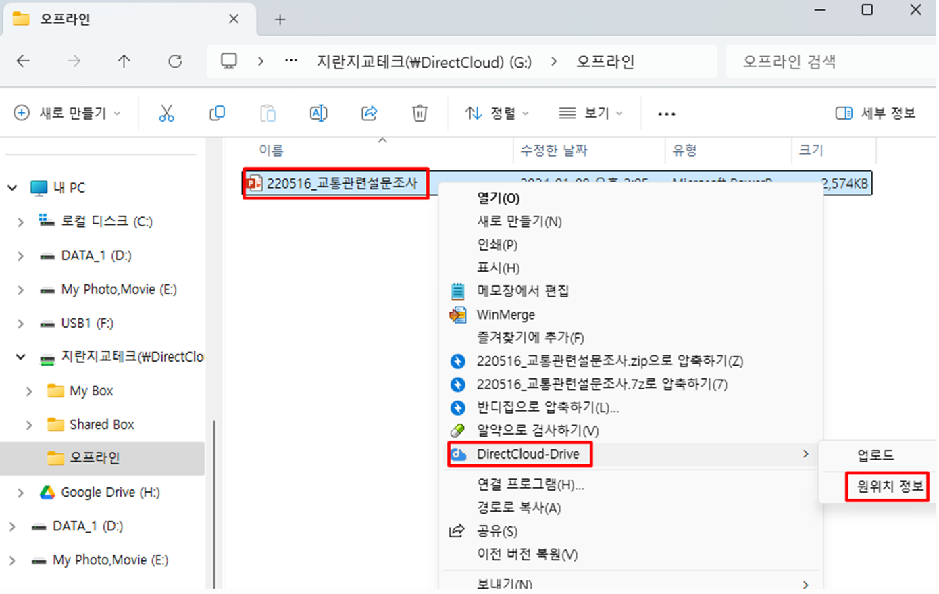
Task: Refresh the current folder view
Action: [x=175, y=61]
